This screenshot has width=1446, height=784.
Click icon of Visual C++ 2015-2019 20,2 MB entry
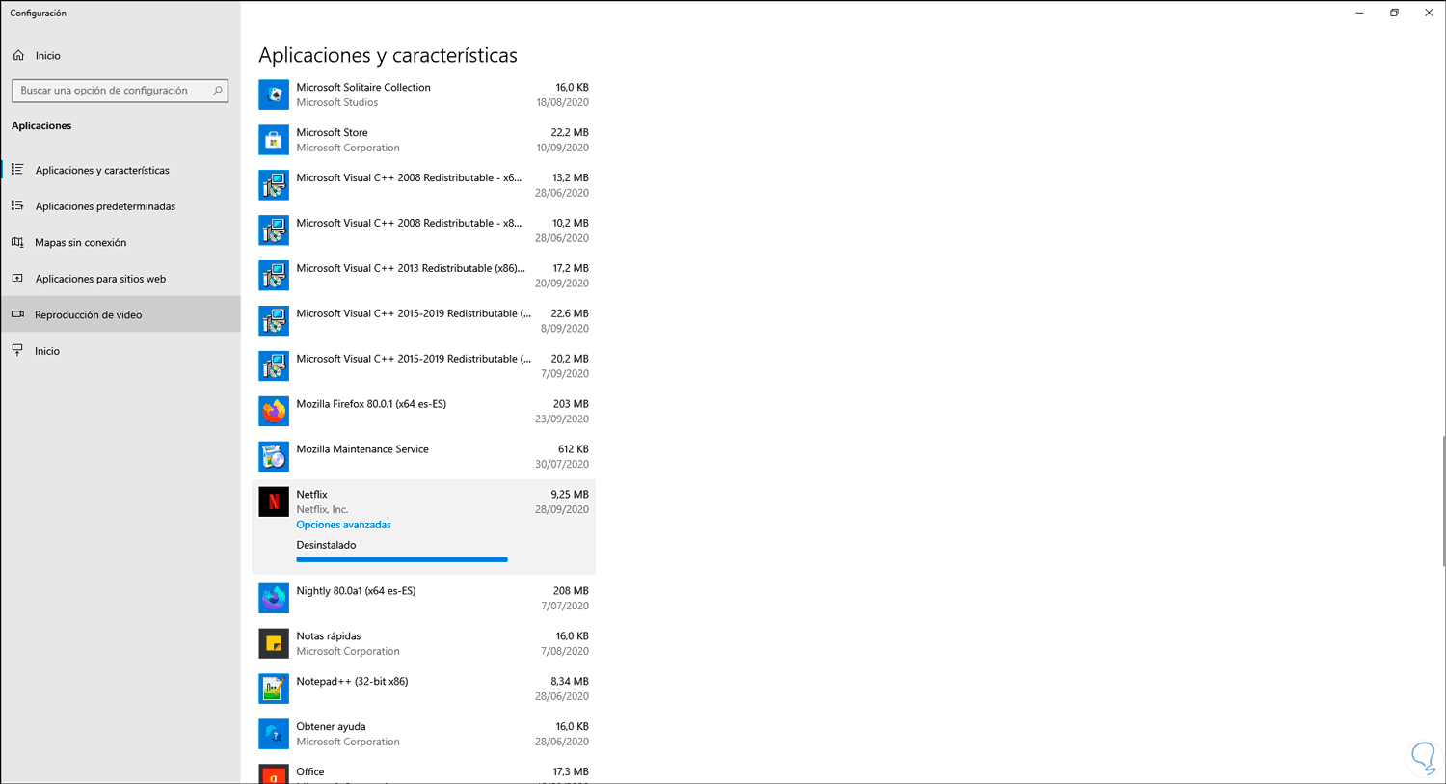click(x=274, y=366)
